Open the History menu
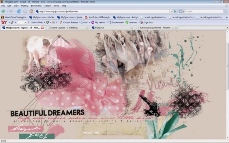The width and height of the screenshot is (229, 143). pos(24,6)
